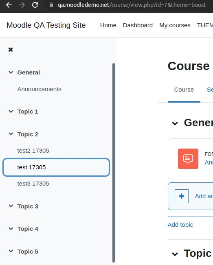Viewport: 213px width, 265px height.
Task: Click the Add topic link
Action: (x=180, y=225)
